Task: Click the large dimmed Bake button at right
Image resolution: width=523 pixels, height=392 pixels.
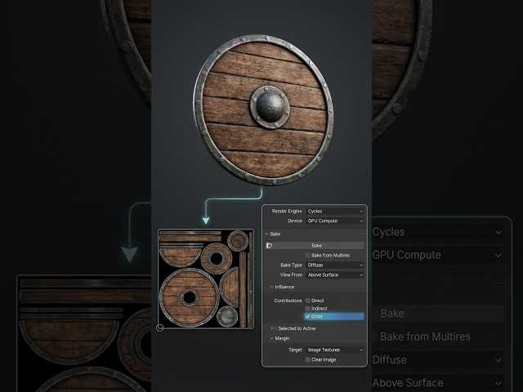Action: pos(437,314)
